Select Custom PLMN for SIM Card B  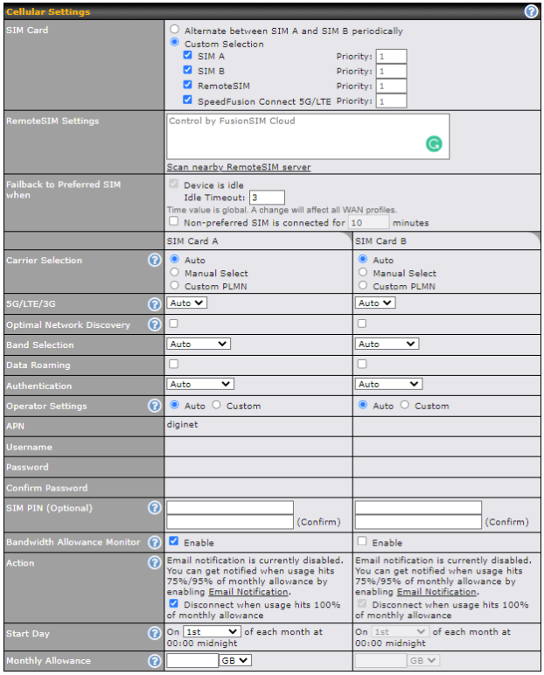coord(363,285)
